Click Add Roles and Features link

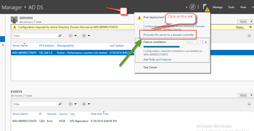tap(157, 60)
